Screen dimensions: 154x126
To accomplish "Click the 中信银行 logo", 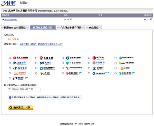I will (98, 63).
